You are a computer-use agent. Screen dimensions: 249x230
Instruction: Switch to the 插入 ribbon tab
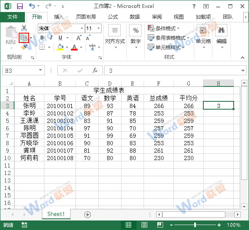pos(59,17)
